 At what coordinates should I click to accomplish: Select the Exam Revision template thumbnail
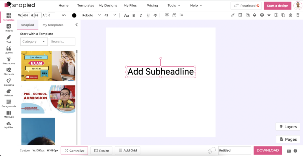[x=48, y=66]
